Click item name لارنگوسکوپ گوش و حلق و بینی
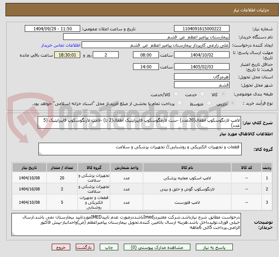 [187, 189]
